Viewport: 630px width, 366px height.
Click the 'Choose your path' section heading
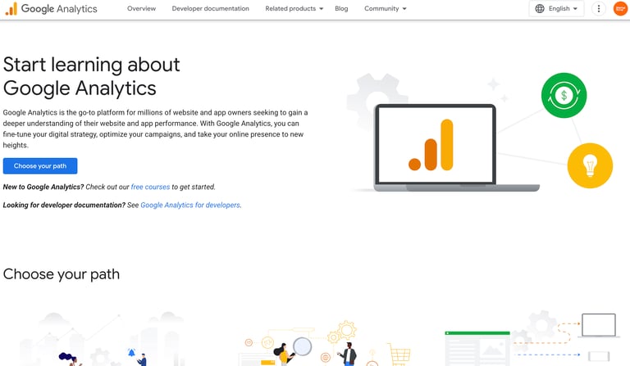coord(61,274)
